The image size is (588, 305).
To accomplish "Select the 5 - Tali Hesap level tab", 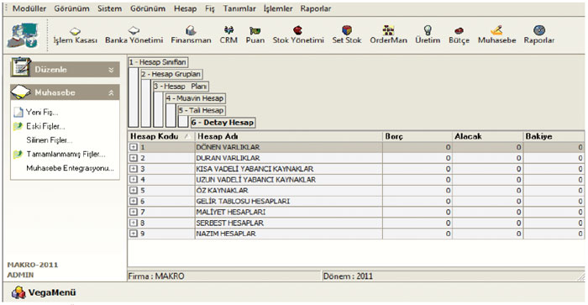I will point(202,110).
